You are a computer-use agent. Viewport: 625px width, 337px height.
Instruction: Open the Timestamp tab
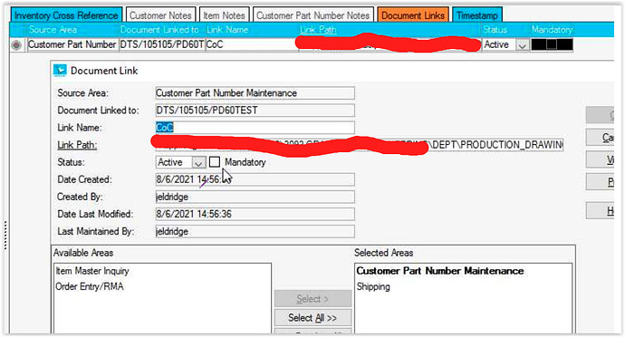[476, 15]
